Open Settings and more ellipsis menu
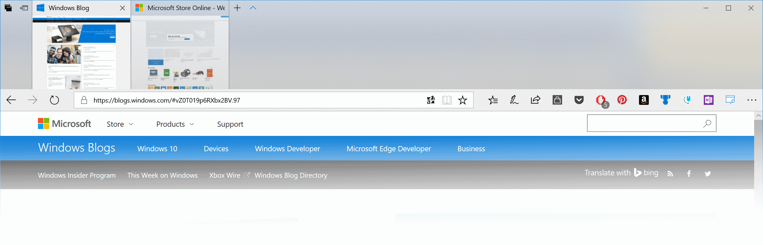This screenshot has width=763, height=245. pyautogui.click(x=752, y=100)
